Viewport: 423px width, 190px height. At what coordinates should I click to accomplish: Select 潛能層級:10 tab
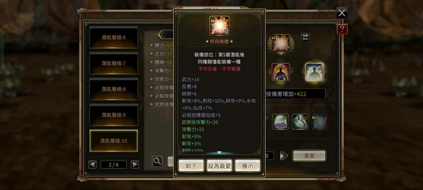pos(114,141)
